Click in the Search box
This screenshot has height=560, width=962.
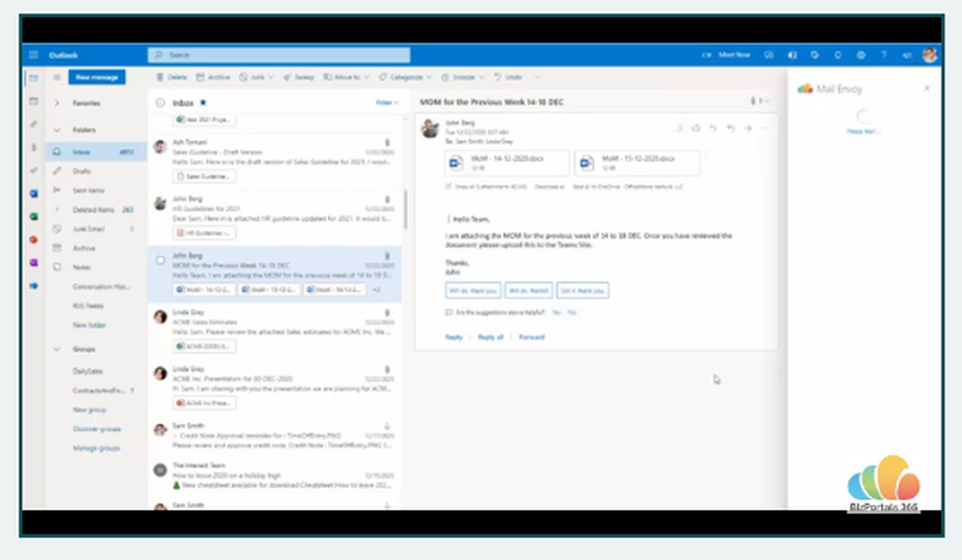click(x=279, y=55)
